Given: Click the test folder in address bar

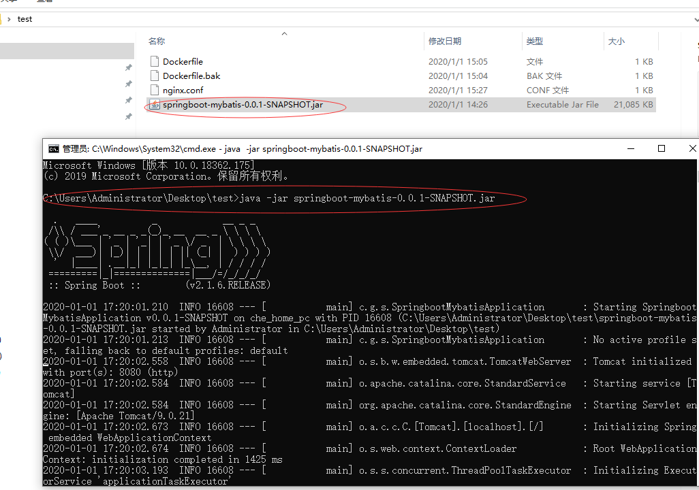Looking at the screenshot, I should click(x=25, y=19).
